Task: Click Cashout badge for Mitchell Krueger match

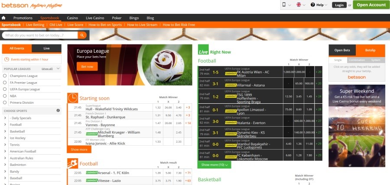Action: pos(91,134)
